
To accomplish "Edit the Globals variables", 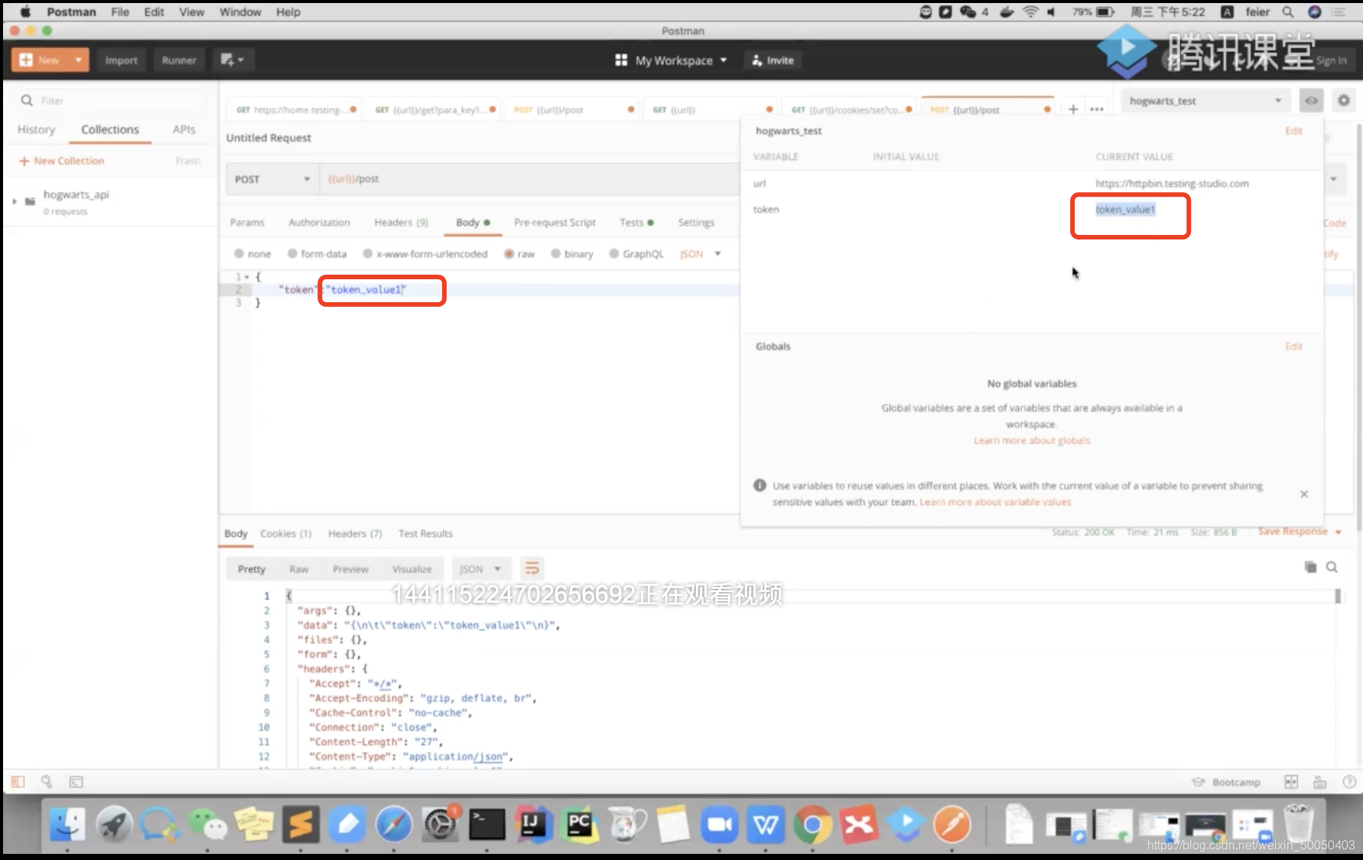I will 1293,347.
